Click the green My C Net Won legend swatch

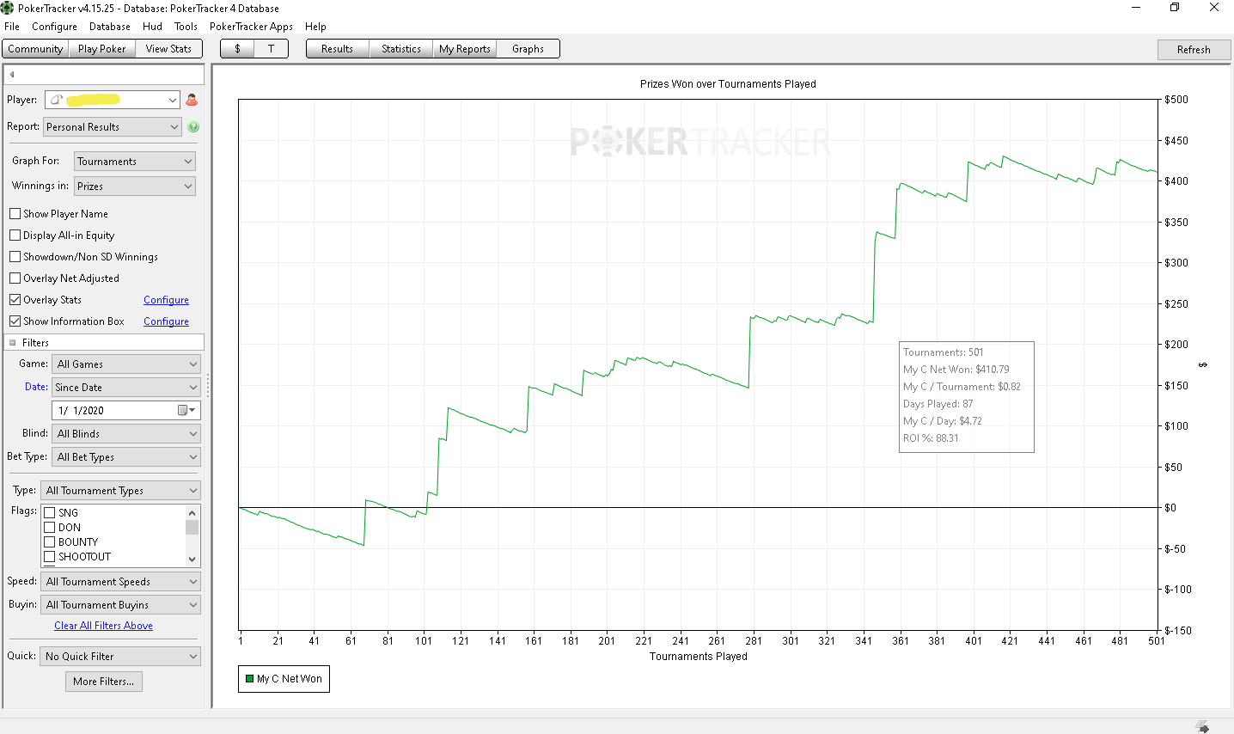point(249,679)
